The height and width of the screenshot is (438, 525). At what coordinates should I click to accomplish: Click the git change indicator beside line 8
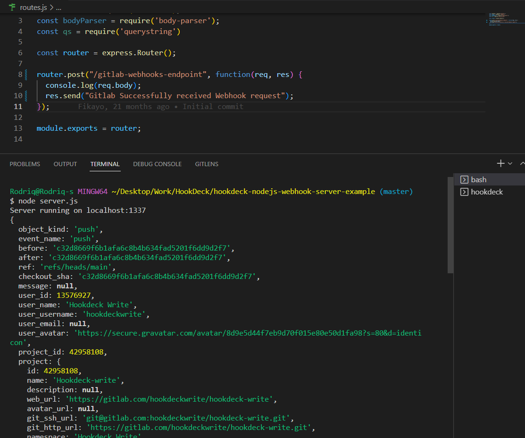pyautogui.click(x=25, y=74)
